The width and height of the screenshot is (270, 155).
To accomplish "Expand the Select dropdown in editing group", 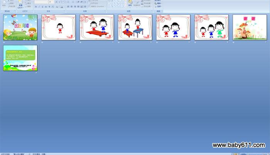I will [159, 7].
